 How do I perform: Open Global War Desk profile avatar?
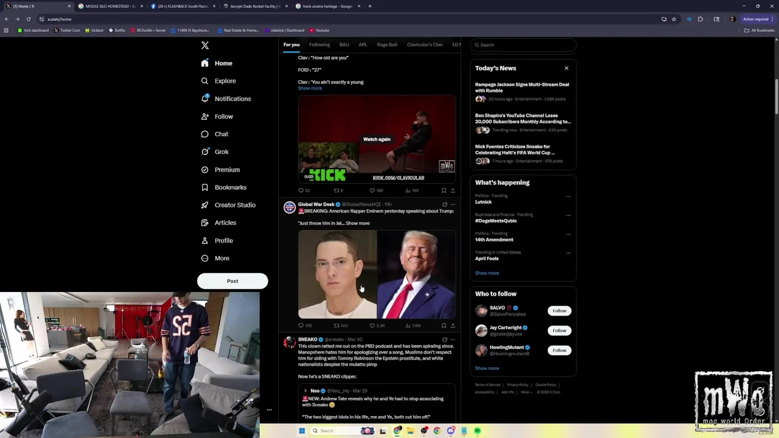[290, 208]
